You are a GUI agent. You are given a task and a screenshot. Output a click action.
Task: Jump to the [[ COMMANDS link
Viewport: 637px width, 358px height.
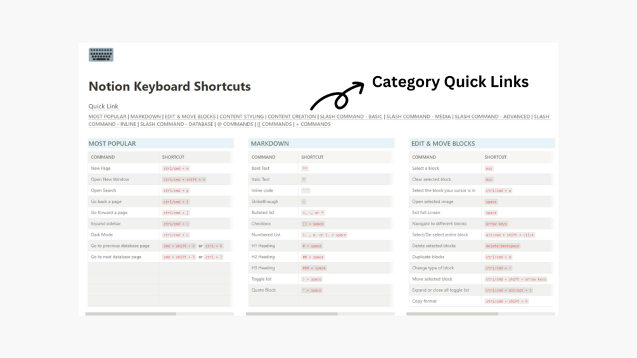click(274, 124)
